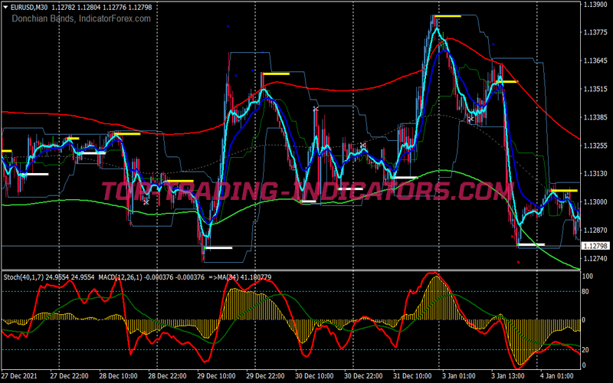This screenshot has width=613, height=383.
Task: Click the 100 level on oscillator scale
Action: (588, 277)
